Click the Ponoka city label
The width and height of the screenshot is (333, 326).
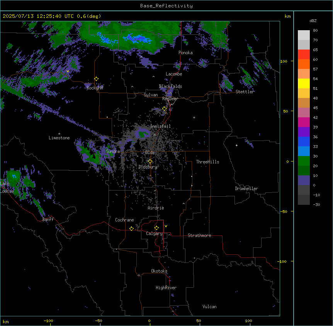(185, 53)
